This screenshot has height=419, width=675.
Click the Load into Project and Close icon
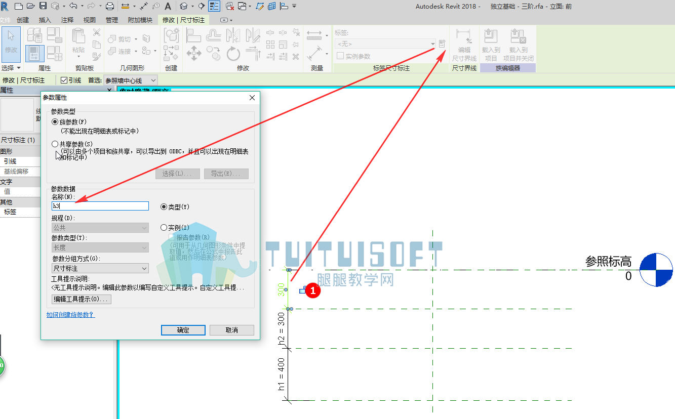519,45
